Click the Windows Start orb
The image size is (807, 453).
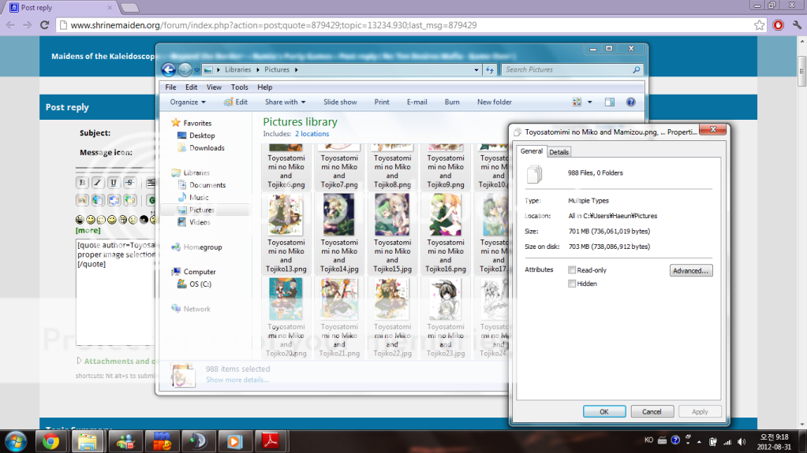(x=16, y=442)
